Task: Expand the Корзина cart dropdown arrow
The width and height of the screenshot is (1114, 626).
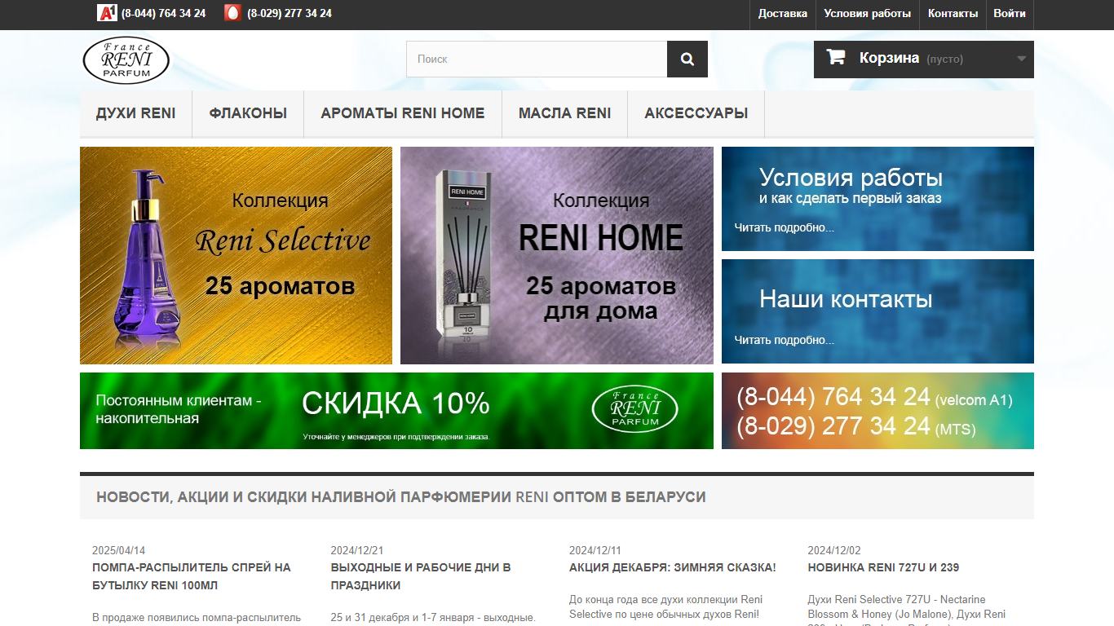Action: coord(1021,59)
